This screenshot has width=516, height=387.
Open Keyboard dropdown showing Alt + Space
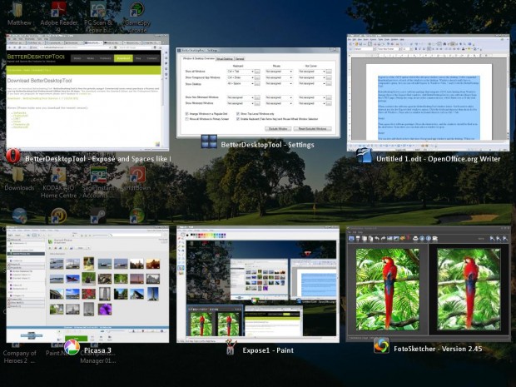click(x=241, y=83)
